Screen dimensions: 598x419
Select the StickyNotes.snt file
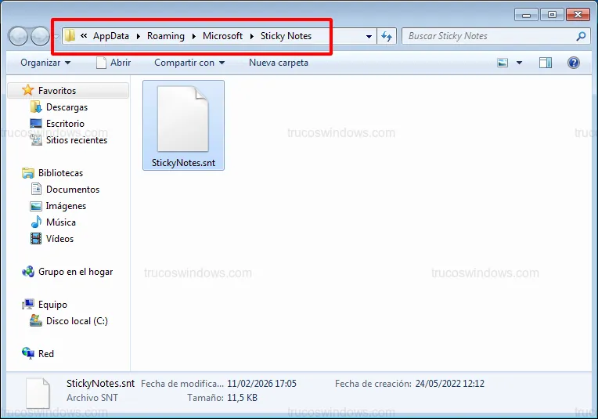point(183,125)
